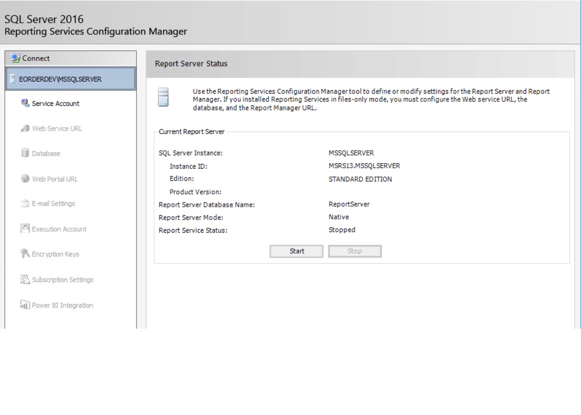Open the Encryption Keys page label

pyautogui.click(x=56, y=254)
